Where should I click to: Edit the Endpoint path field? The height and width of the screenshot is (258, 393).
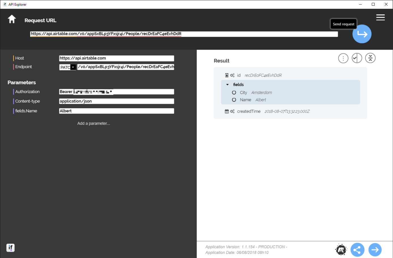coord(126,67)
